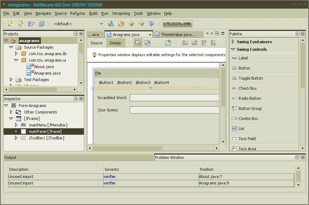Click the Open Project folder icon
This screenshot has width=309, height=205.
(x=31, y=24)
